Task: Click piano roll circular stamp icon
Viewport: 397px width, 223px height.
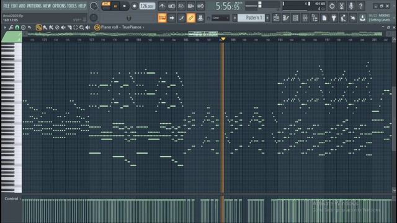Action: (x=24, y=27)
